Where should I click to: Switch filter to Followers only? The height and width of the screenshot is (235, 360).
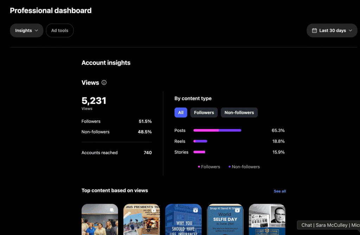click(204, 112)
